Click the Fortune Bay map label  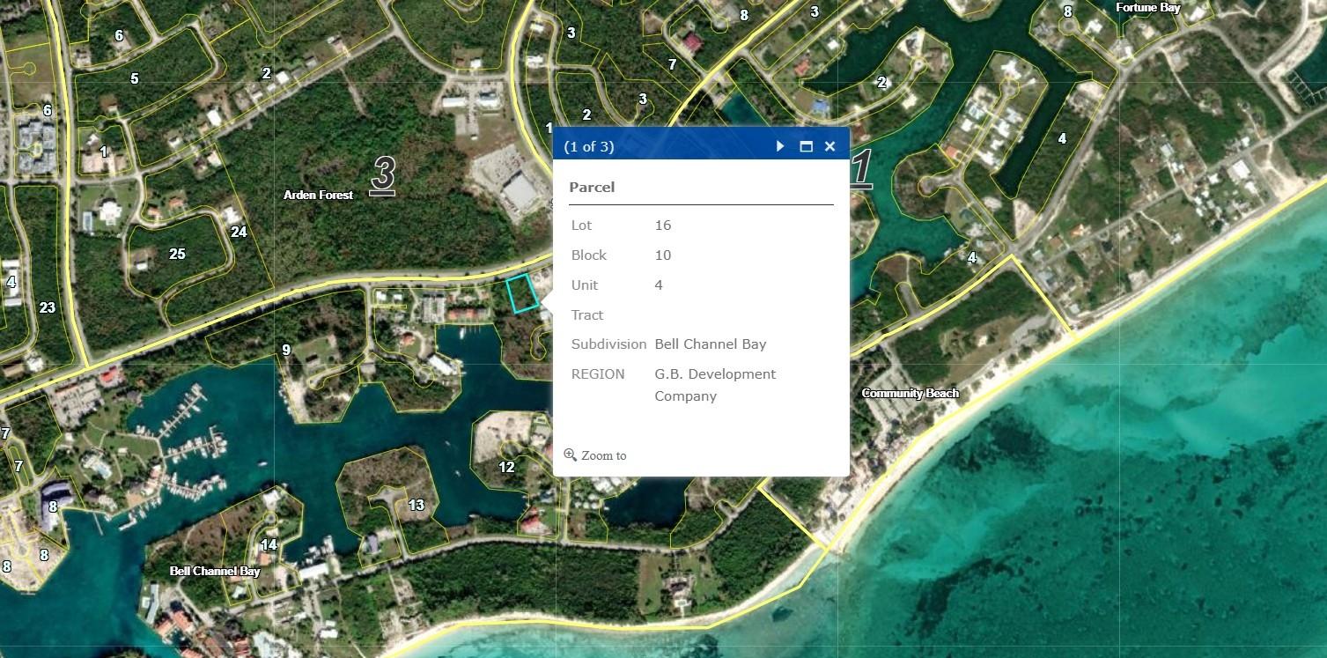pos(1147,8)
